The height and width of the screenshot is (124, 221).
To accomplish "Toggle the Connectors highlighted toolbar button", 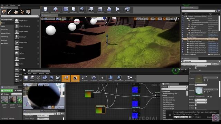I will click(66, 79).
